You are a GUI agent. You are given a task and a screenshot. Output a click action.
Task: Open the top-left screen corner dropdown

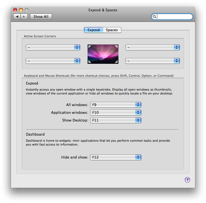tap(53, 48)
